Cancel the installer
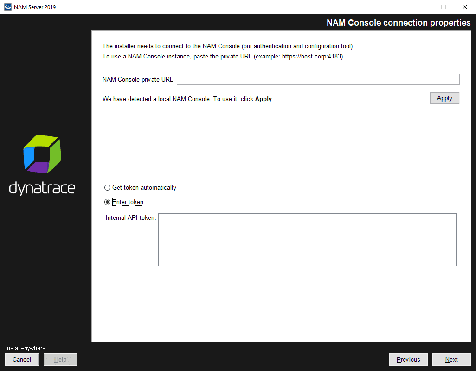This screenshot has height=371, width=476. pos(22,359)
